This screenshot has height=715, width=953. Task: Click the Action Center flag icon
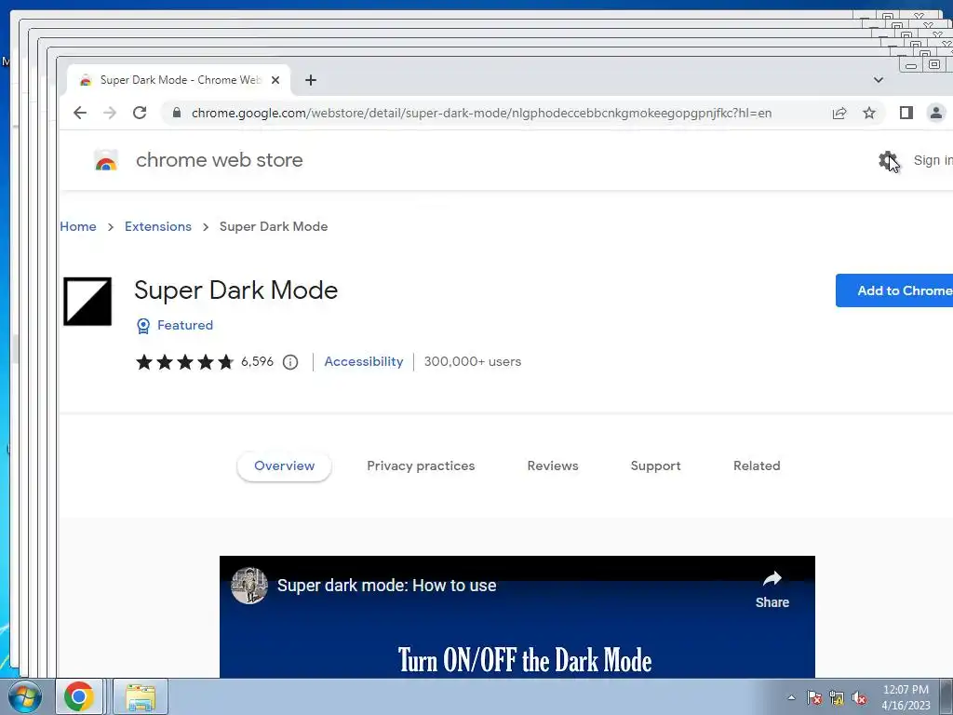813,697
